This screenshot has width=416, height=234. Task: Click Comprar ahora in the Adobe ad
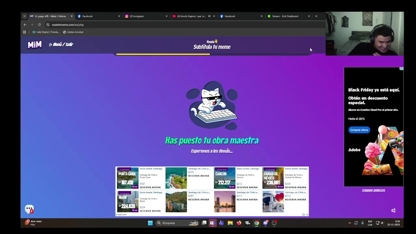(x=359, y=130)
